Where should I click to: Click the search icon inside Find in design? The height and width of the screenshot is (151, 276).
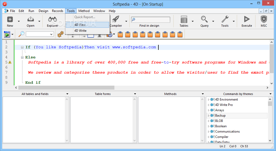tap(134, 19)
